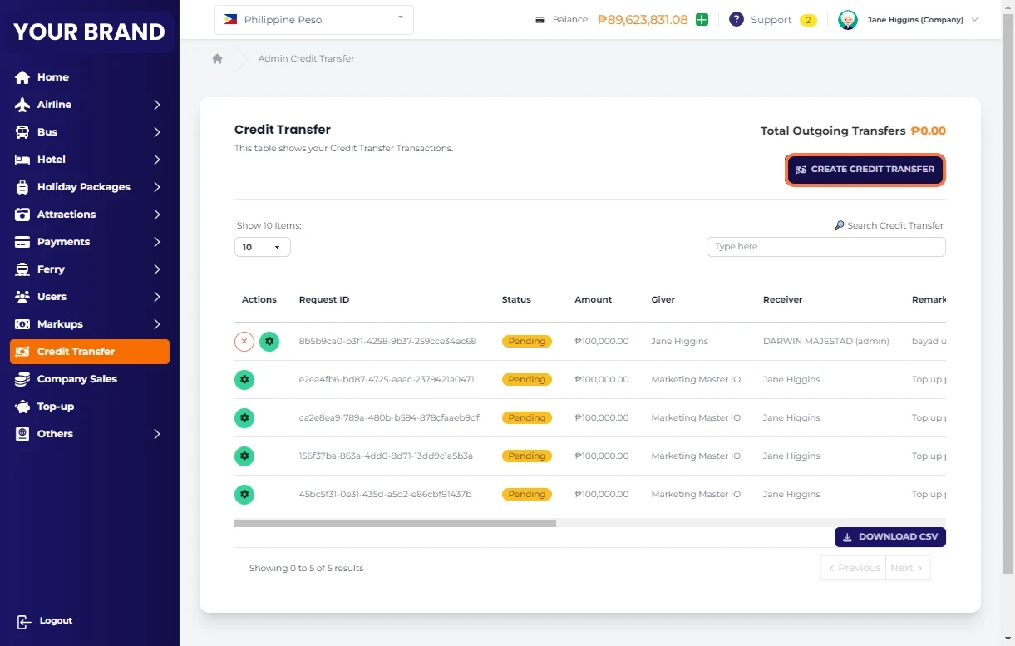This screenshot has width=1015, height=646.
Task: Select Home in the sidebar
Action: coord(52,77)
